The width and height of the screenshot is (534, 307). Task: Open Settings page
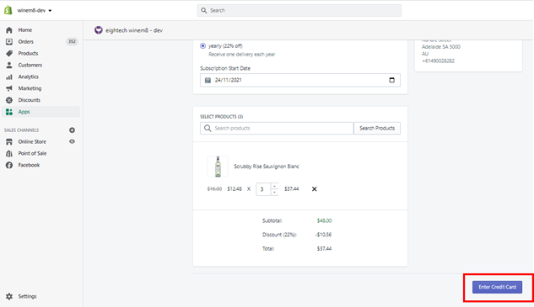click(27, 296)
